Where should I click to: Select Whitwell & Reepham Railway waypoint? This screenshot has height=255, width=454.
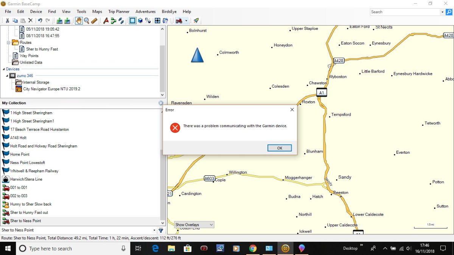[x=34, y=171]
